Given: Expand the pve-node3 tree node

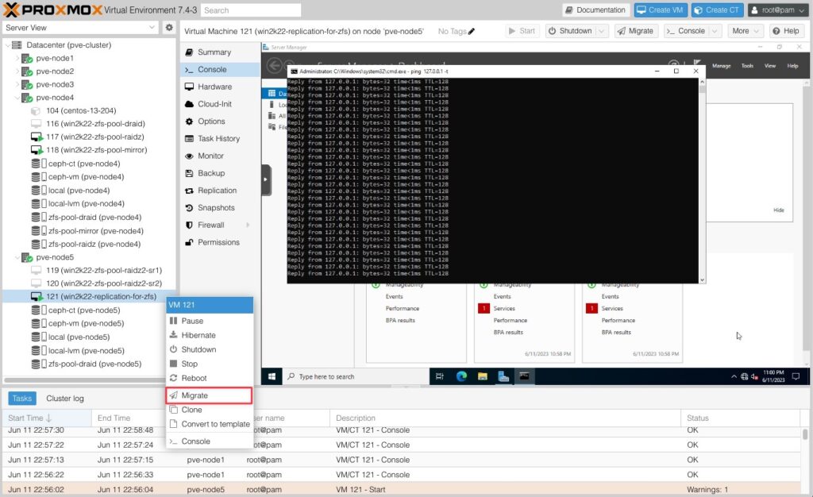Looking at the screenshot, I should point(17,84).
